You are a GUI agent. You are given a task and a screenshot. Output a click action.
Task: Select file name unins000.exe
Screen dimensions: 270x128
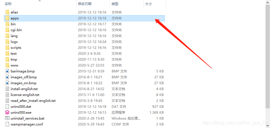[x=21, y=113]
